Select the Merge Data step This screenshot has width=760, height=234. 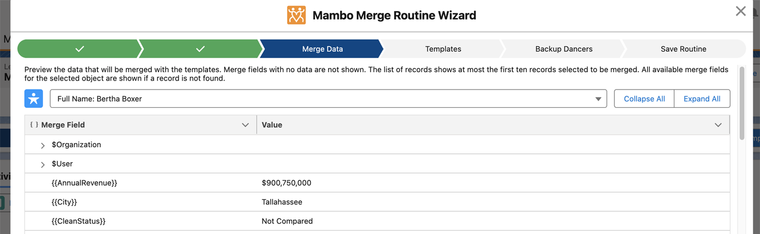click(322, 49)
